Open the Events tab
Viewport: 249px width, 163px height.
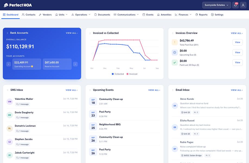pos(148,15)
